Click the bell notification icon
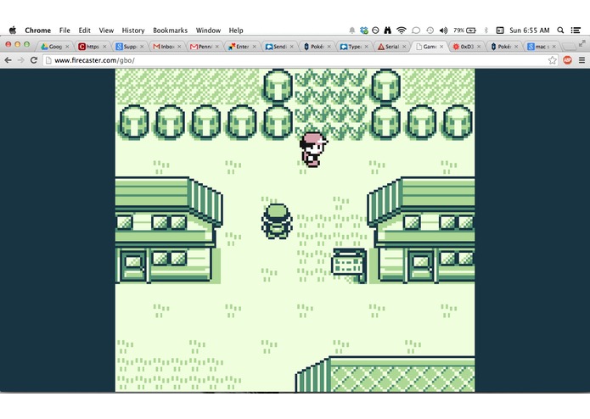Image resolution: width=590 pixels, height=419 pixels. tap(351, 31)
